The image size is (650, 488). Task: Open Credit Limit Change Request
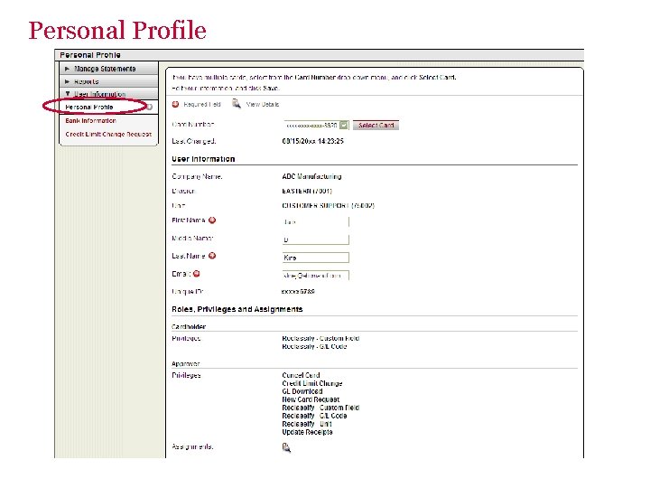click(108, 134)
